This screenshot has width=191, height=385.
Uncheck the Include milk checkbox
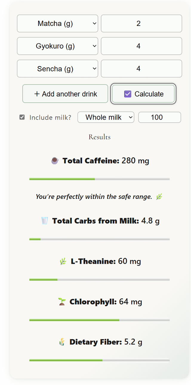coord(22,117)
